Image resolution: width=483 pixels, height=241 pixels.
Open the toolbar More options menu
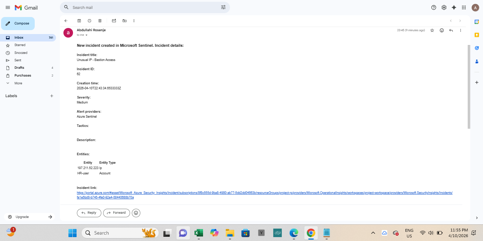[x=134, y=21]
